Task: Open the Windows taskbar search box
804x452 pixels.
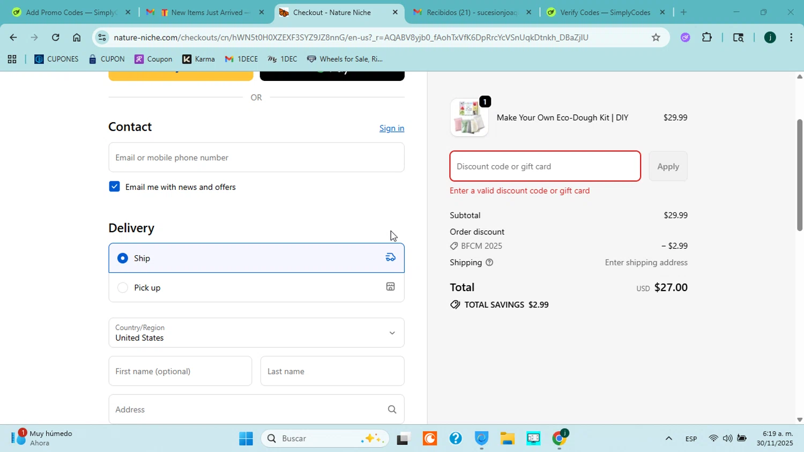Action: pyautogui.click(x=325, y=439)
